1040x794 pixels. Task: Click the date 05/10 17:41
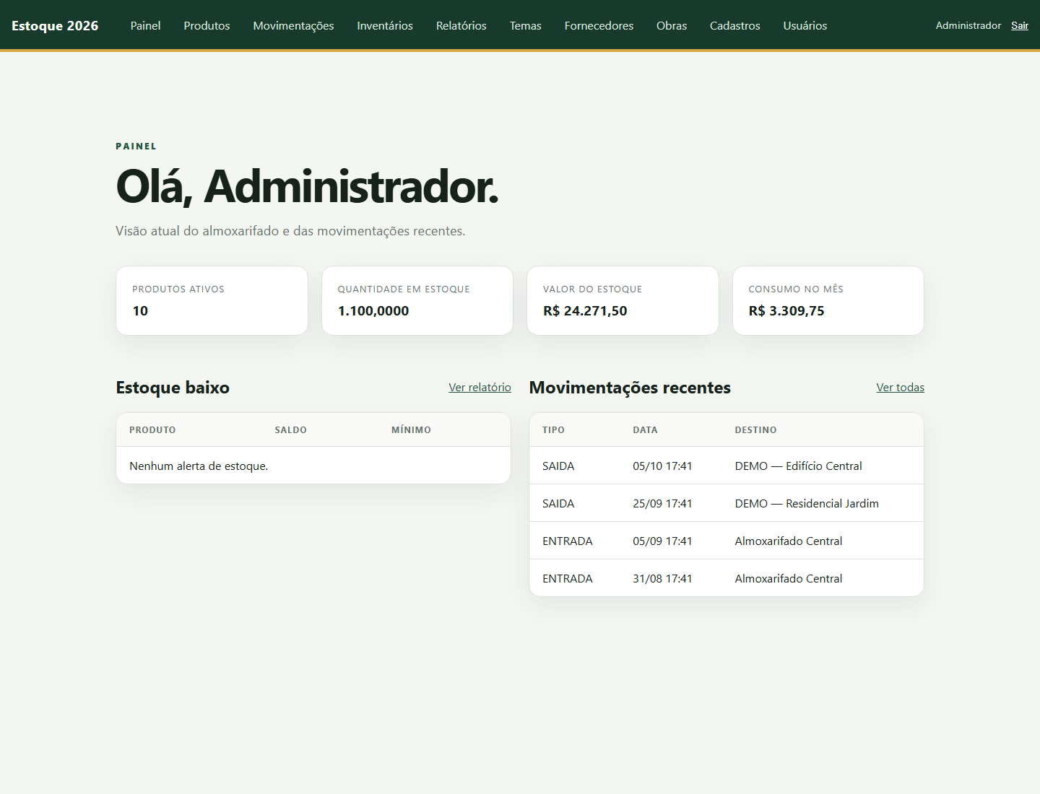(662, 466)
